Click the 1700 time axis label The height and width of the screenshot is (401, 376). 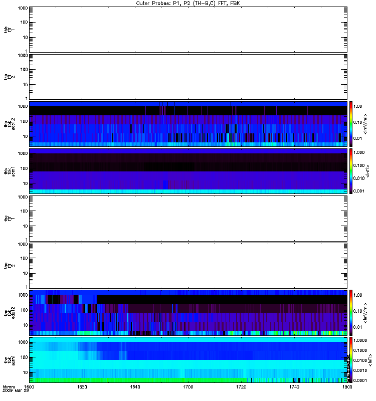point(188,387)
